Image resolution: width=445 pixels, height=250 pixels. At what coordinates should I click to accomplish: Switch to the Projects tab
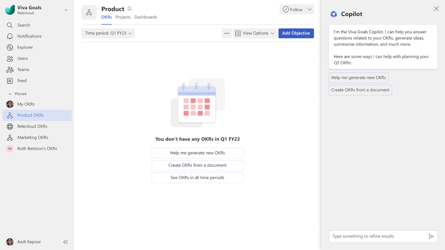coord(123,17)
